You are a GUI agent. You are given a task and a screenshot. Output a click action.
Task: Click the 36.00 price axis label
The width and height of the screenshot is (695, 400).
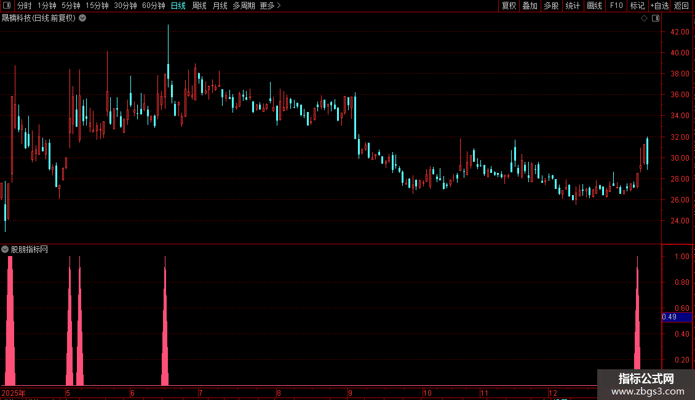point(680,94)
